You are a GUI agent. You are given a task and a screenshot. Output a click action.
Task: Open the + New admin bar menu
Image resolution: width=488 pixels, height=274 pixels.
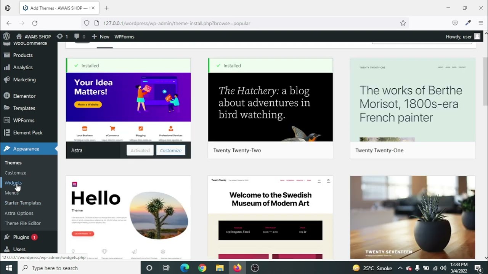click(101, 37)
